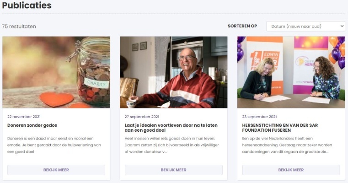Viewport: 348px width, 183px height.
Task: Open the photo of the laughing man with coffee
Action: coord(174,72)
